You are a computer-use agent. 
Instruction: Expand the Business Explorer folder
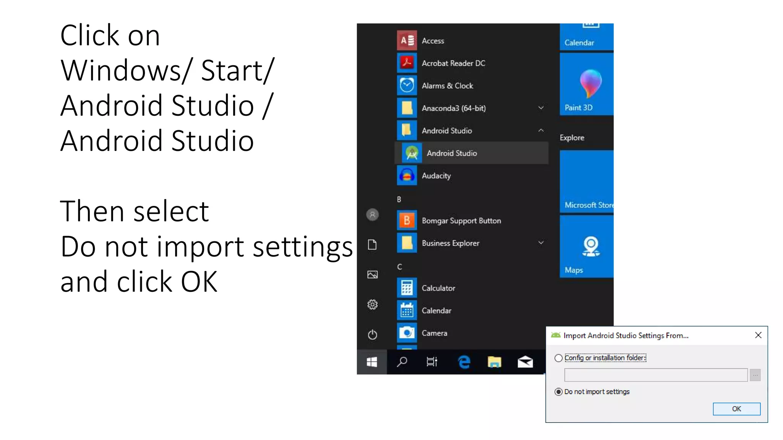541,243
